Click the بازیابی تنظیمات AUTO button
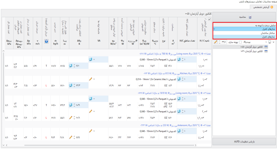The image size is (277, 149). pyautogui.click(x=244, y=142)
